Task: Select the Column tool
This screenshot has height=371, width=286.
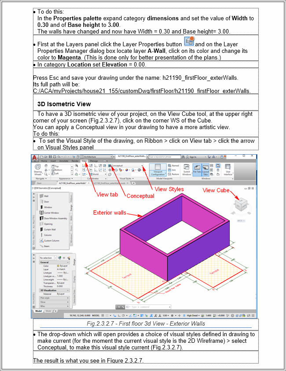Action: pyautogui.click(x=46, y=235)
